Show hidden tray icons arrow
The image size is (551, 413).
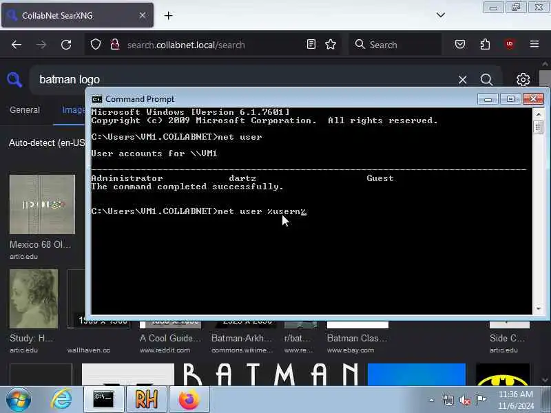click(x=432, y=400)
